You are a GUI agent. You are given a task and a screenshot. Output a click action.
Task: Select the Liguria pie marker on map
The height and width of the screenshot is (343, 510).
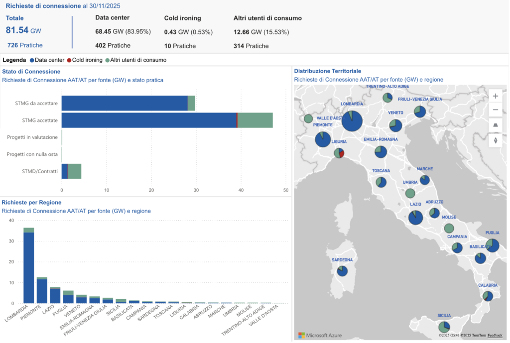339,153
